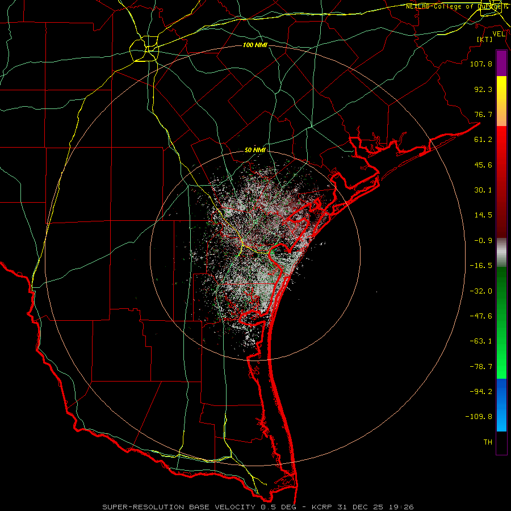Click the NEXLAB-College of DuPage credit text

(456, 6)
